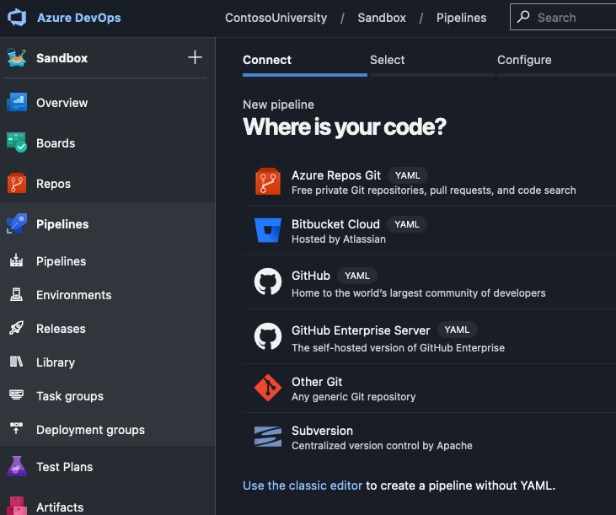Open Environments under Pipelines

click(73, 295)
